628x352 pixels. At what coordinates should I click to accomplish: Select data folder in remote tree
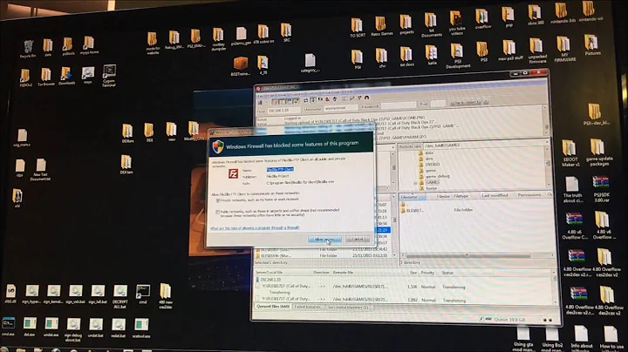[429, 152]
